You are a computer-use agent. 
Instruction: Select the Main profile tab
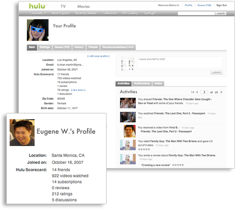point(32,47)
